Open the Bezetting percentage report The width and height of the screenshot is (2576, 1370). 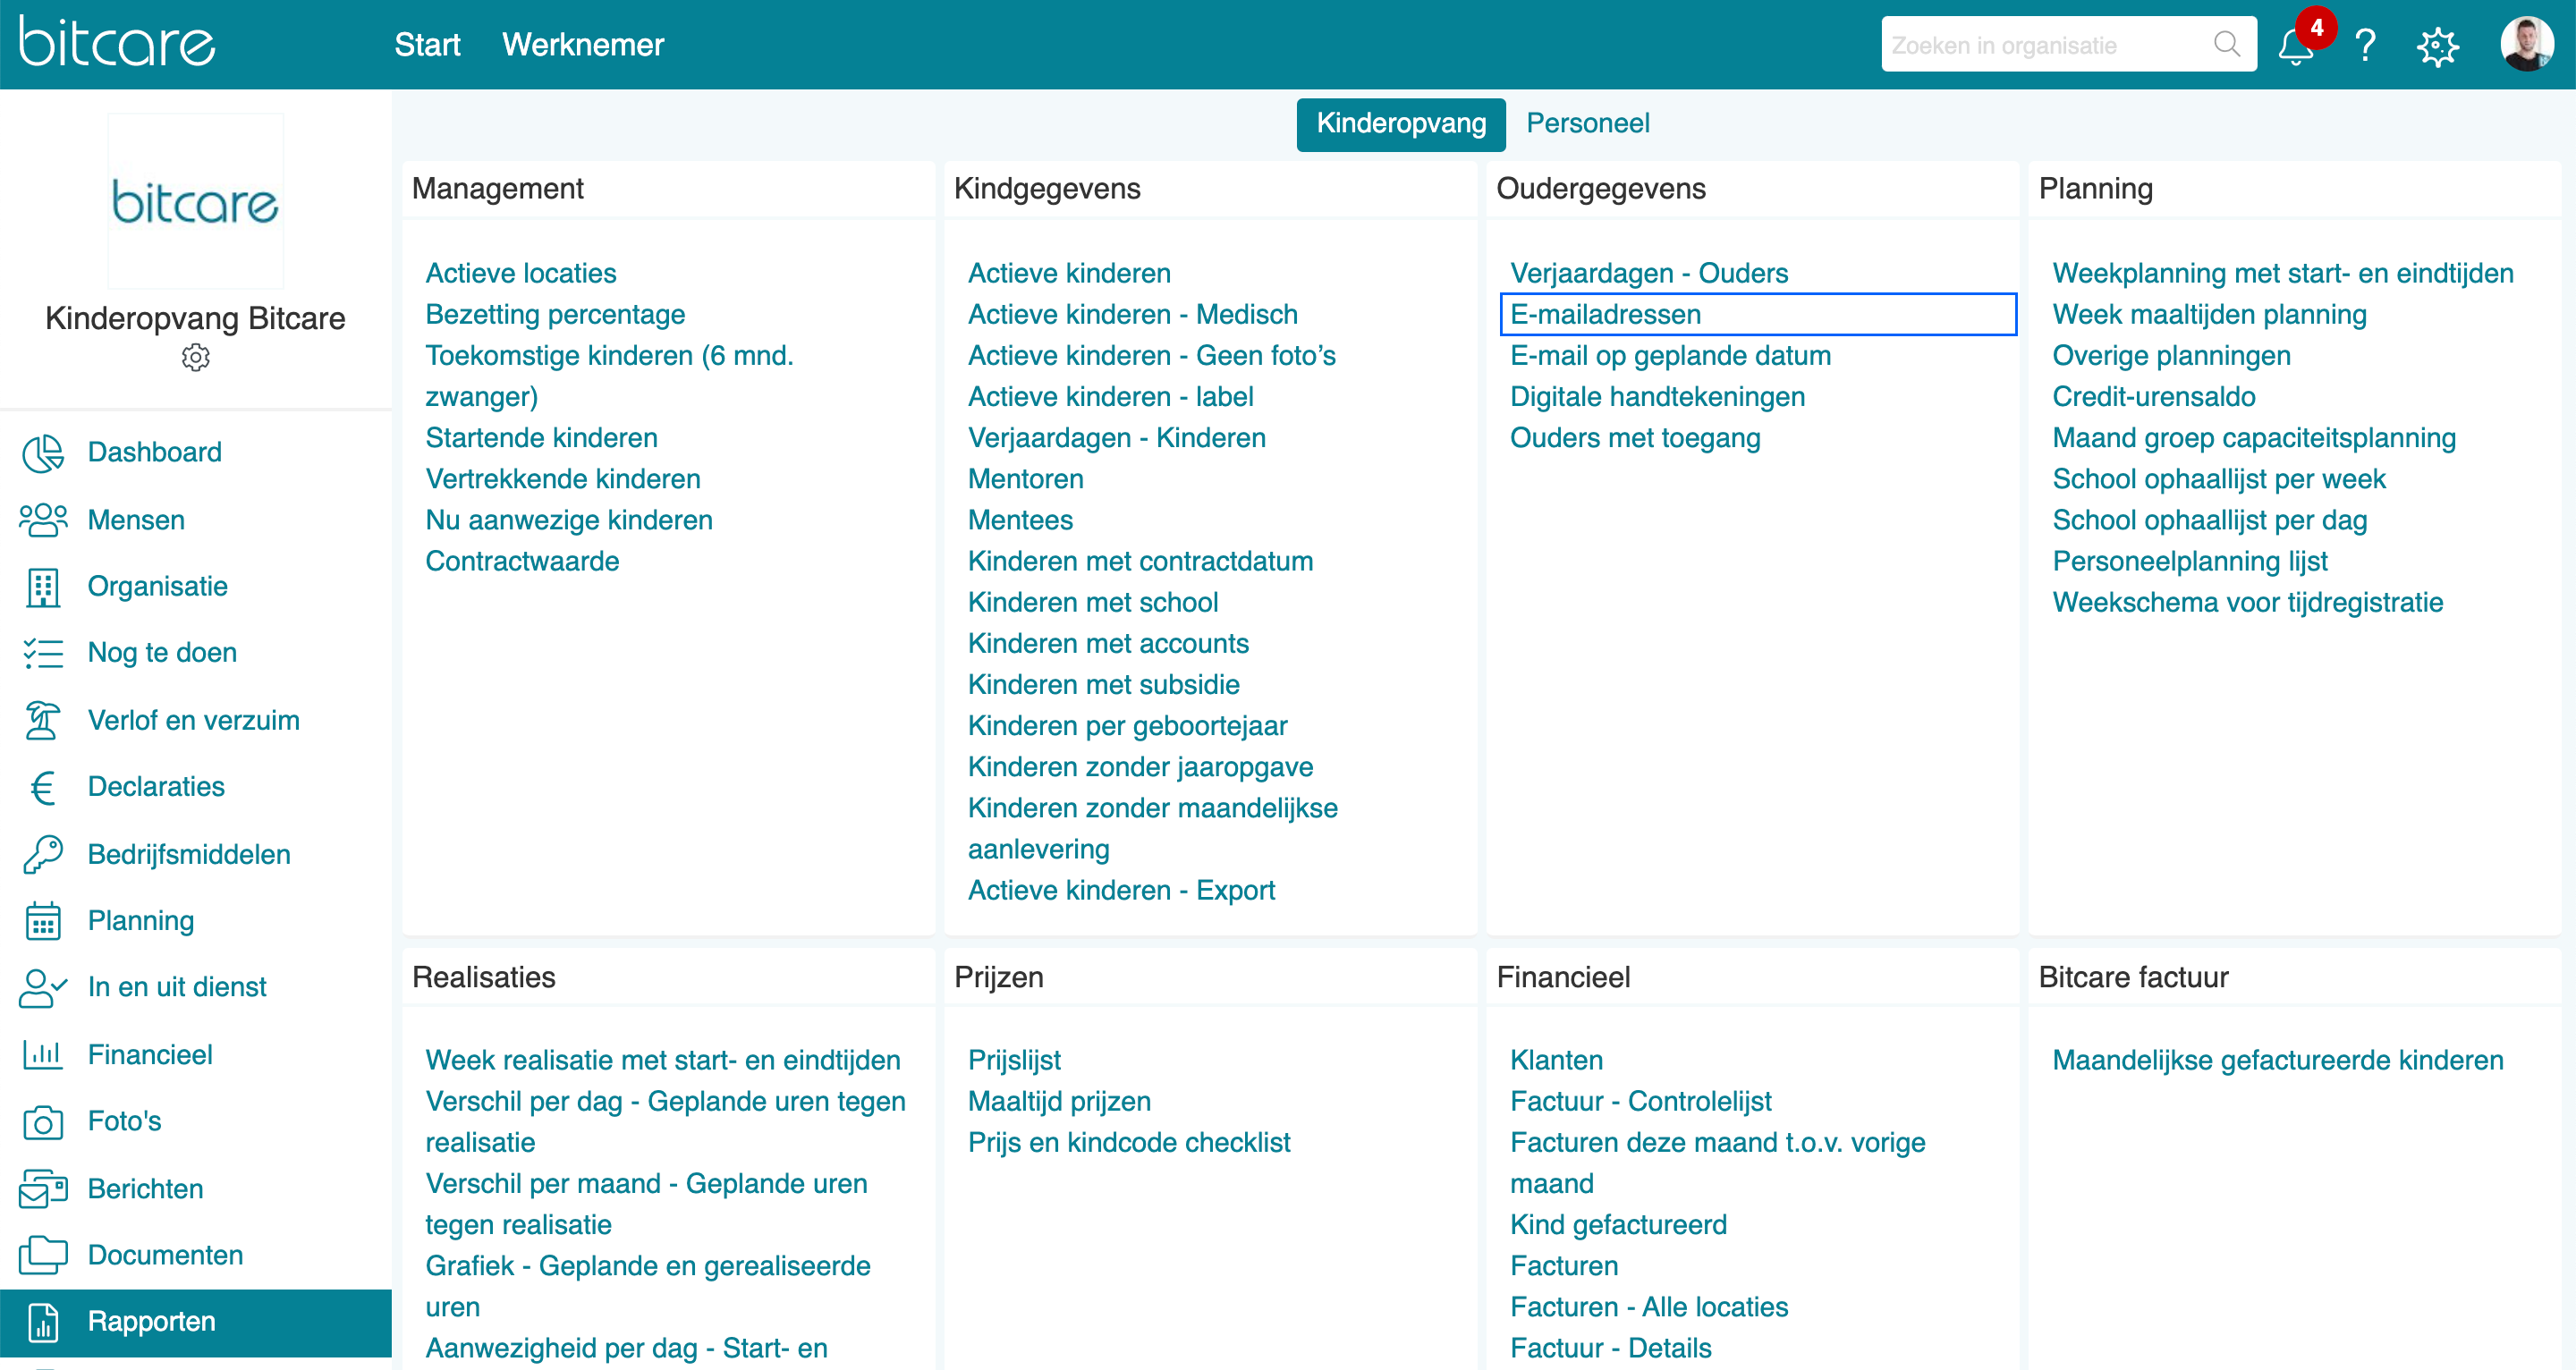pos(555,314)
